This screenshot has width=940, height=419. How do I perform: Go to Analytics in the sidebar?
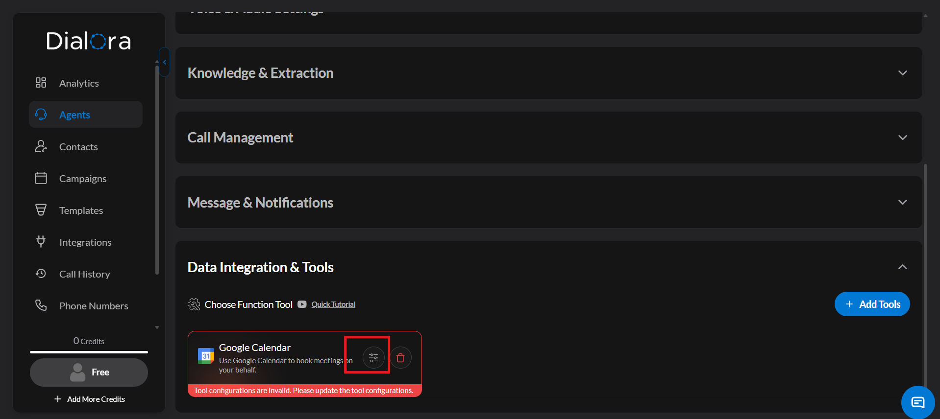pos(79,83)
